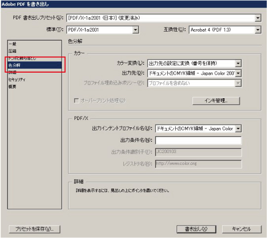Open the 出力インテントプロファイル名 dropdown
The height and width of the screenshot is (238, 267).
(x=198, y=128)
